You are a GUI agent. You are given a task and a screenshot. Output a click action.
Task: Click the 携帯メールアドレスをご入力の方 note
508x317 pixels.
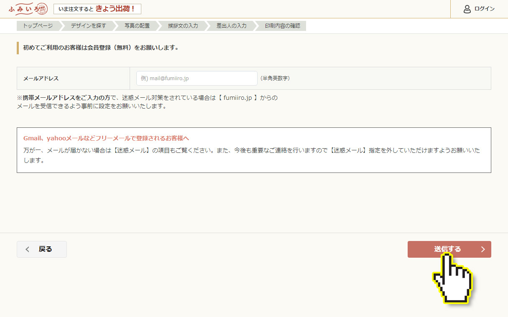(66, 98)
